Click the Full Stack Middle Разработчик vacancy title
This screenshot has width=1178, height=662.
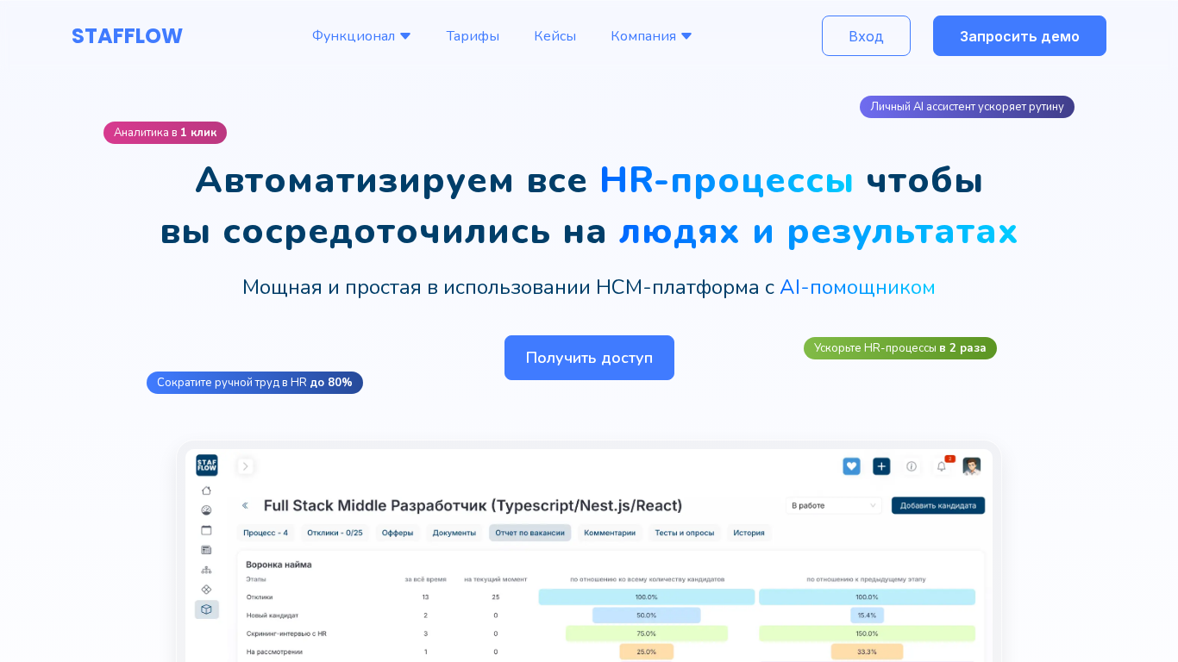473,505
